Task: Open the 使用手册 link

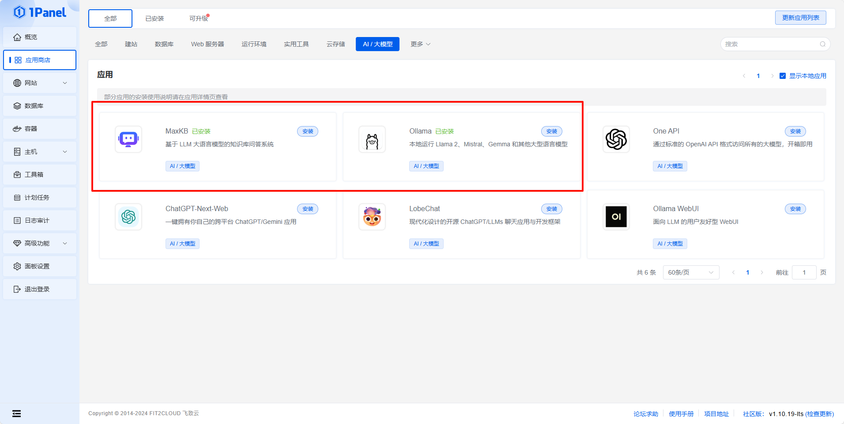Action: [681, 414]
